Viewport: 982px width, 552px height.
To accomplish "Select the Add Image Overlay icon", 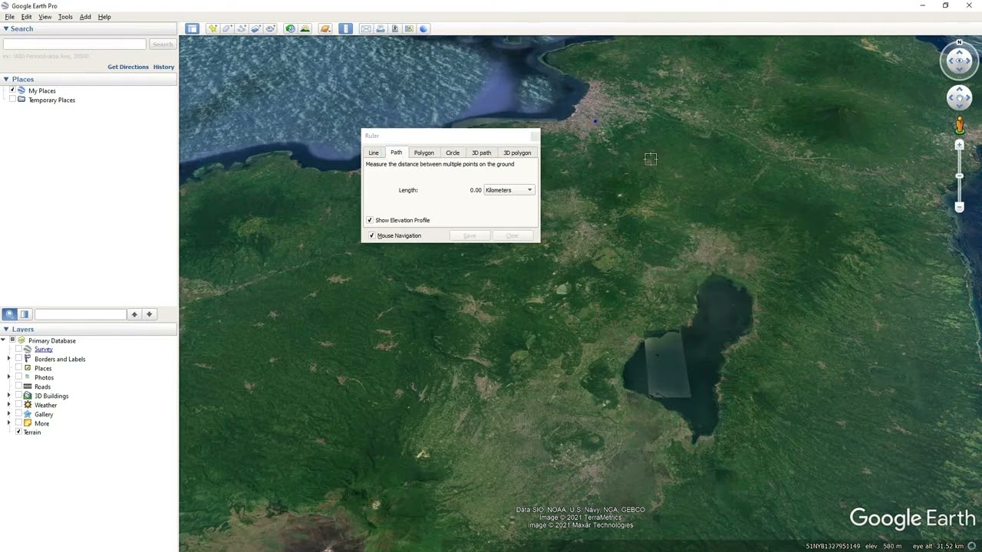I will (x=256, y=28).
